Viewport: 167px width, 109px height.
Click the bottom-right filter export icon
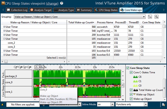click(164, 105)
